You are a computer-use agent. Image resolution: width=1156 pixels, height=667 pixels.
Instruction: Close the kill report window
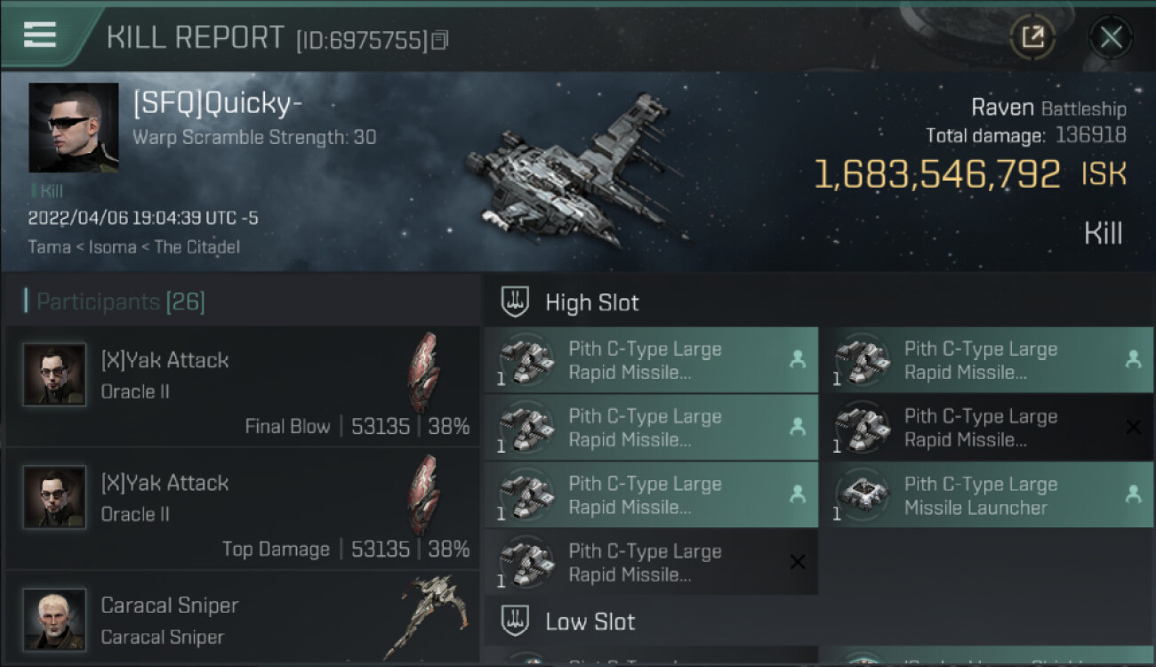1111,37
